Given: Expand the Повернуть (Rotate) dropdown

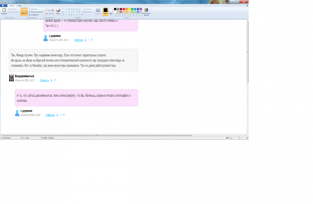Looking at the screenshot, I should 34,15.
